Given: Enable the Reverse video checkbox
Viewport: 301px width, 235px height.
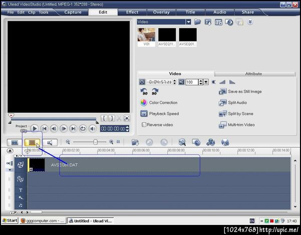Looking at the screenshot, I should point(144,125).
